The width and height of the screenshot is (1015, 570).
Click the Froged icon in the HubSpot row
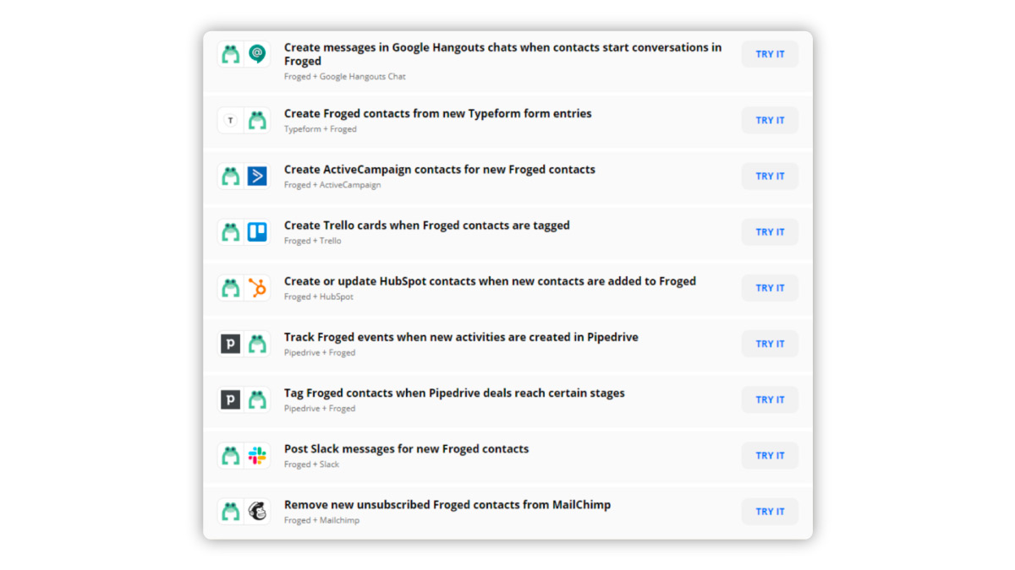click(x=231, y=288)
